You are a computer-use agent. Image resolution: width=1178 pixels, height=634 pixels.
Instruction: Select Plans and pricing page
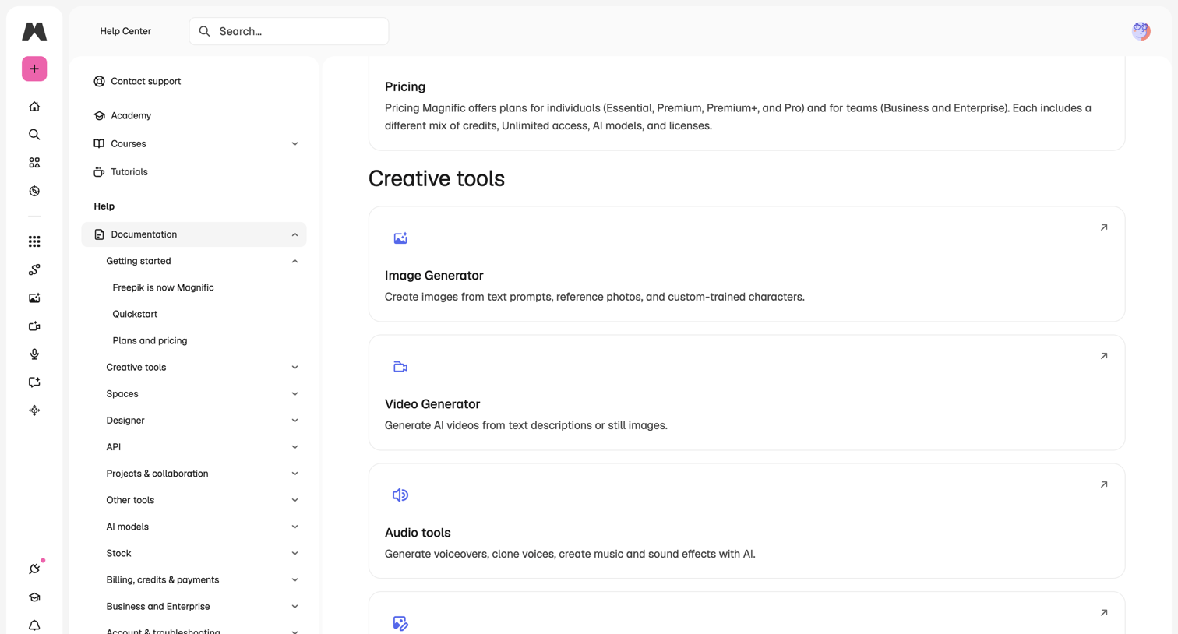pos(150,340)
